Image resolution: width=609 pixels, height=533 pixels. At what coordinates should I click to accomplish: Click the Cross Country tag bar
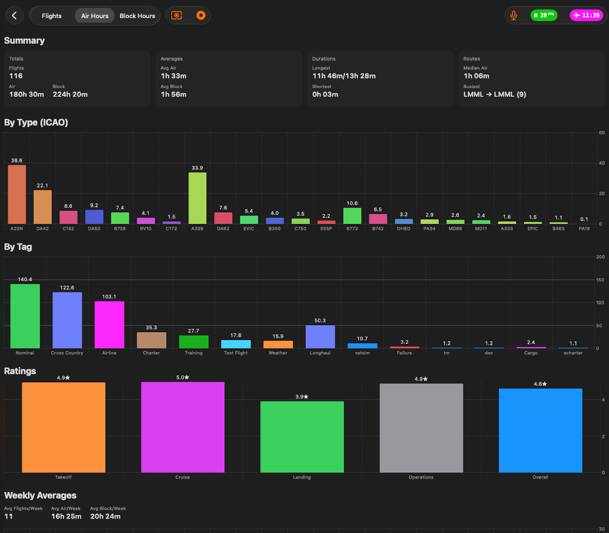pos(67,320)
